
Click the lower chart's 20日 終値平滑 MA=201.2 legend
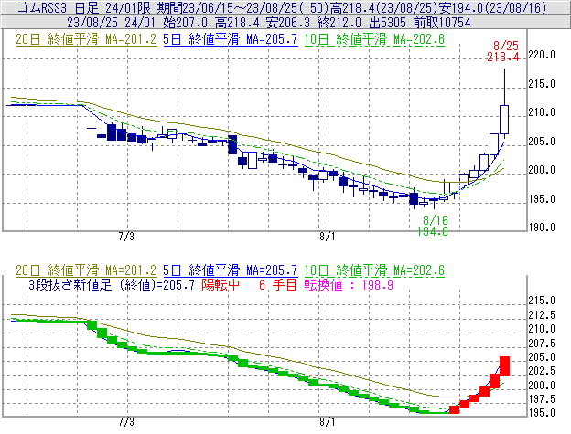[x=86, y=270]
